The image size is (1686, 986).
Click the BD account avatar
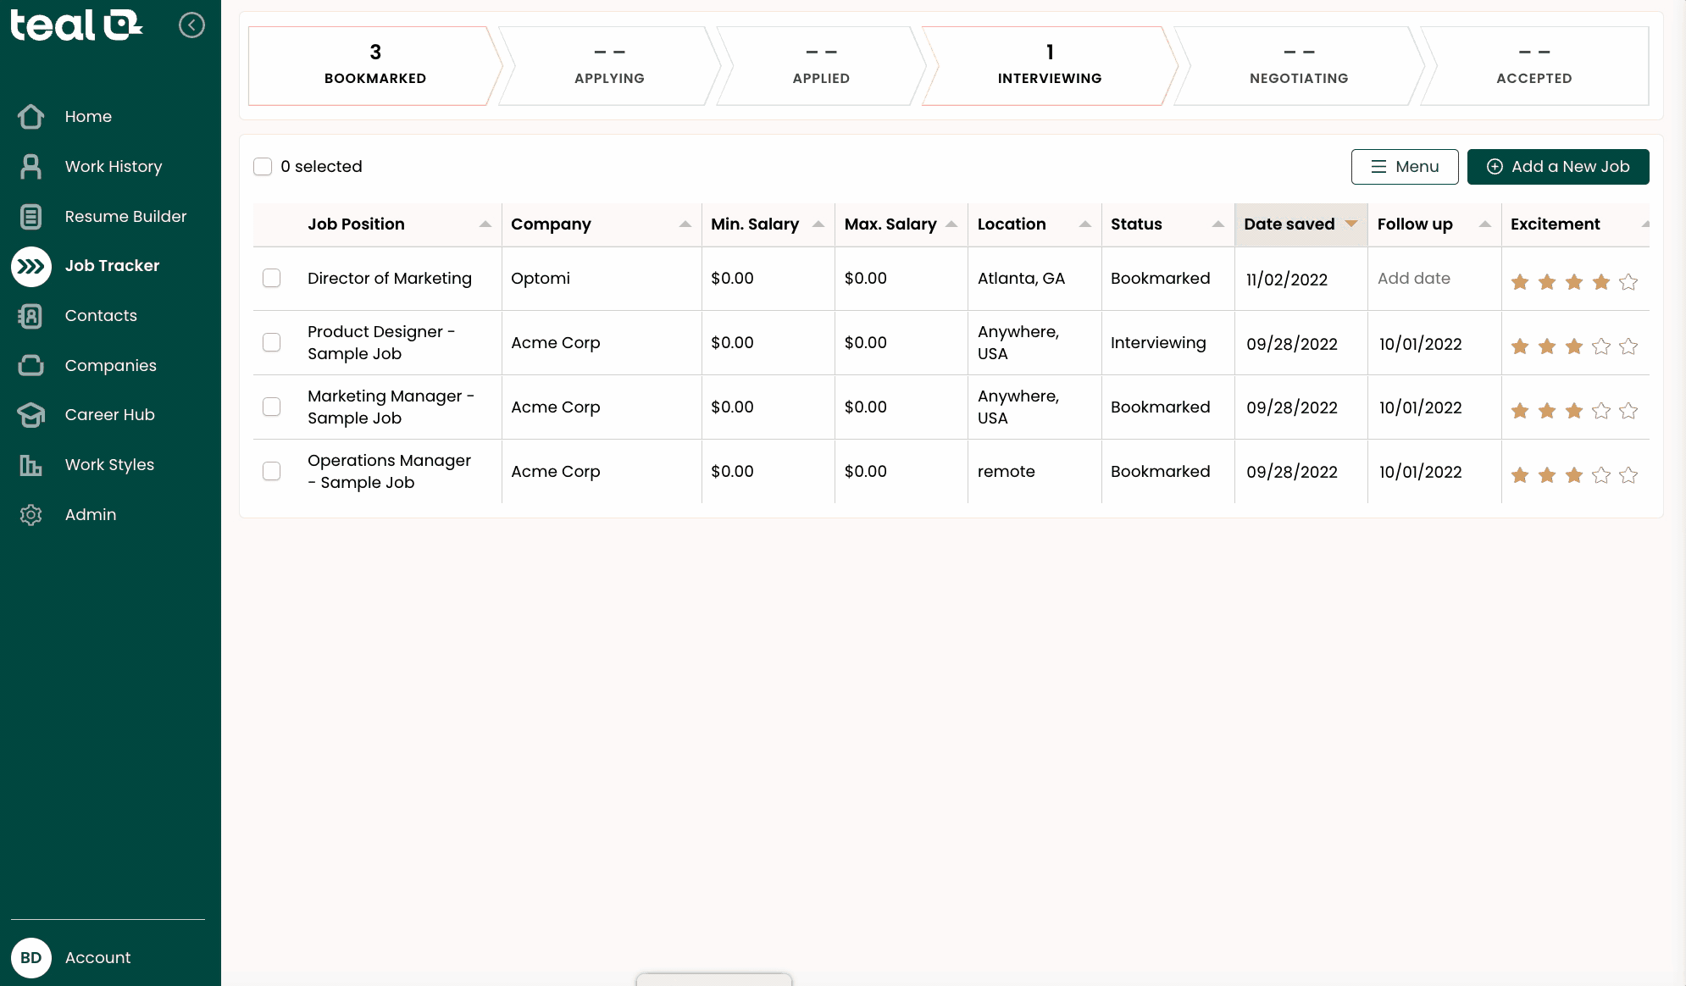pos(31,958)
